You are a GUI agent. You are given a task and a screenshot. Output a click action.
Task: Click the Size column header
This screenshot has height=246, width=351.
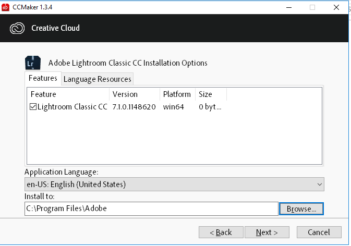point(211,94)
